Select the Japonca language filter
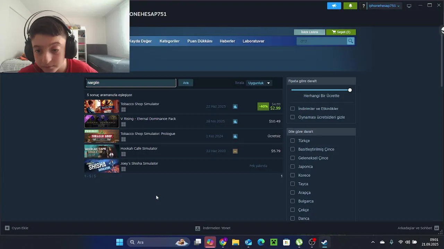444x249 pixels. pyautogui.click(x=292, y=167)
